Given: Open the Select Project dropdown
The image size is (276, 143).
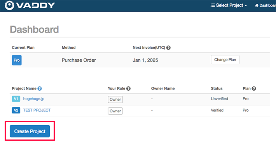Looking at the screenshot, I should (x=229, y=5).
